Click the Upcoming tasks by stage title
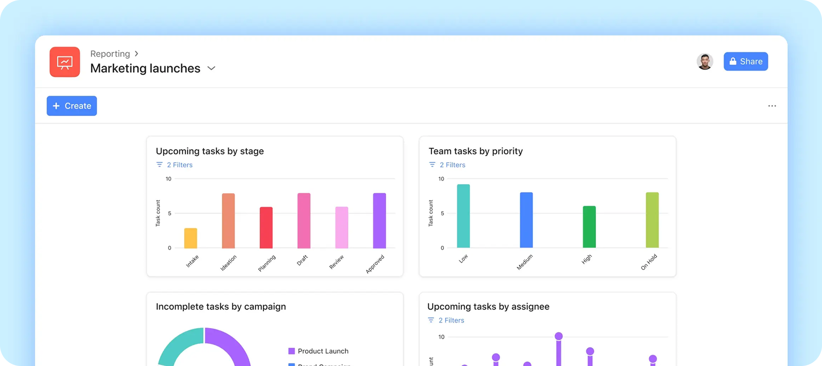The image size is (822, 366). tap(210, 151)
